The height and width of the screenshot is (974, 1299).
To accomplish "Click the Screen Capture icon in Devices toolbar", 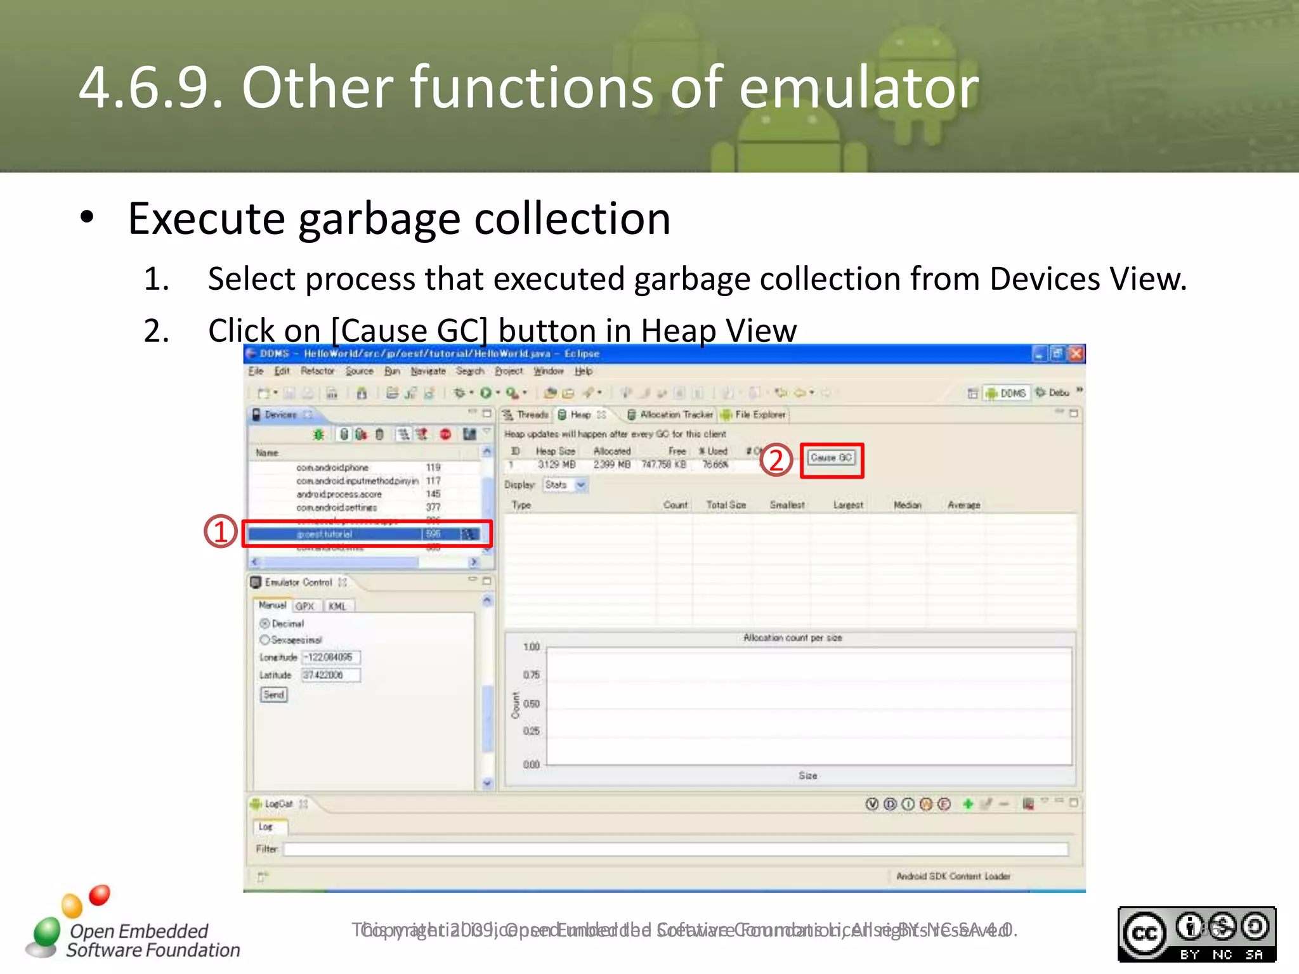I will pos(469,434).
